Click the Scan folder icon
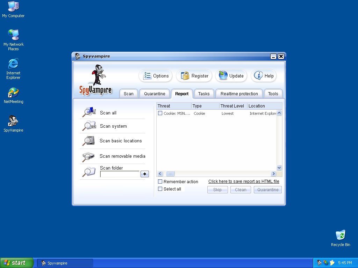 point(89,171)
